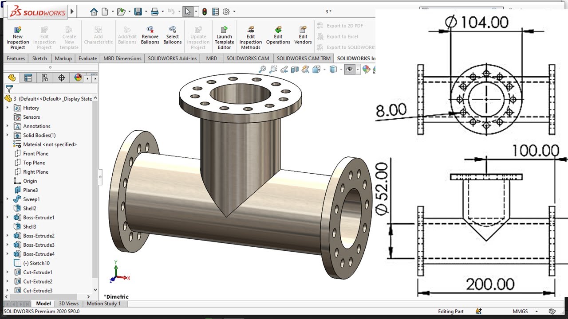Select the Front Plane tree item

(x=35, y=154)
